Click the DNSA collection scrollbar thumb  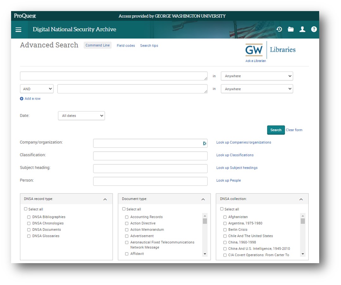303,221
